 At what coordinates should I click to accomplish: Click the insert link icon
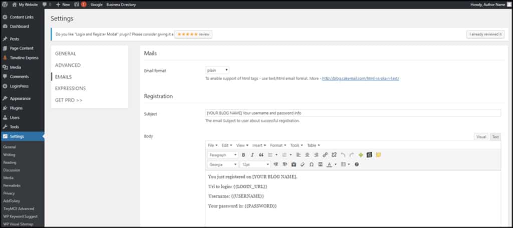[x=325, y=155]
